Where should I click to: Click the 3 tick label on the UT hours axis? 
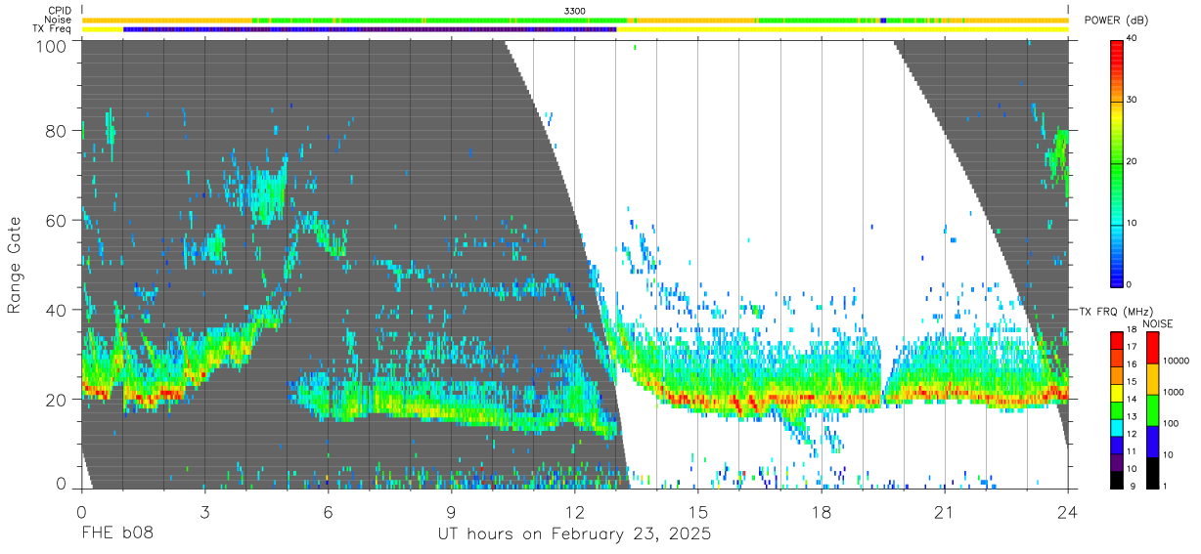[x=205, y=512]
